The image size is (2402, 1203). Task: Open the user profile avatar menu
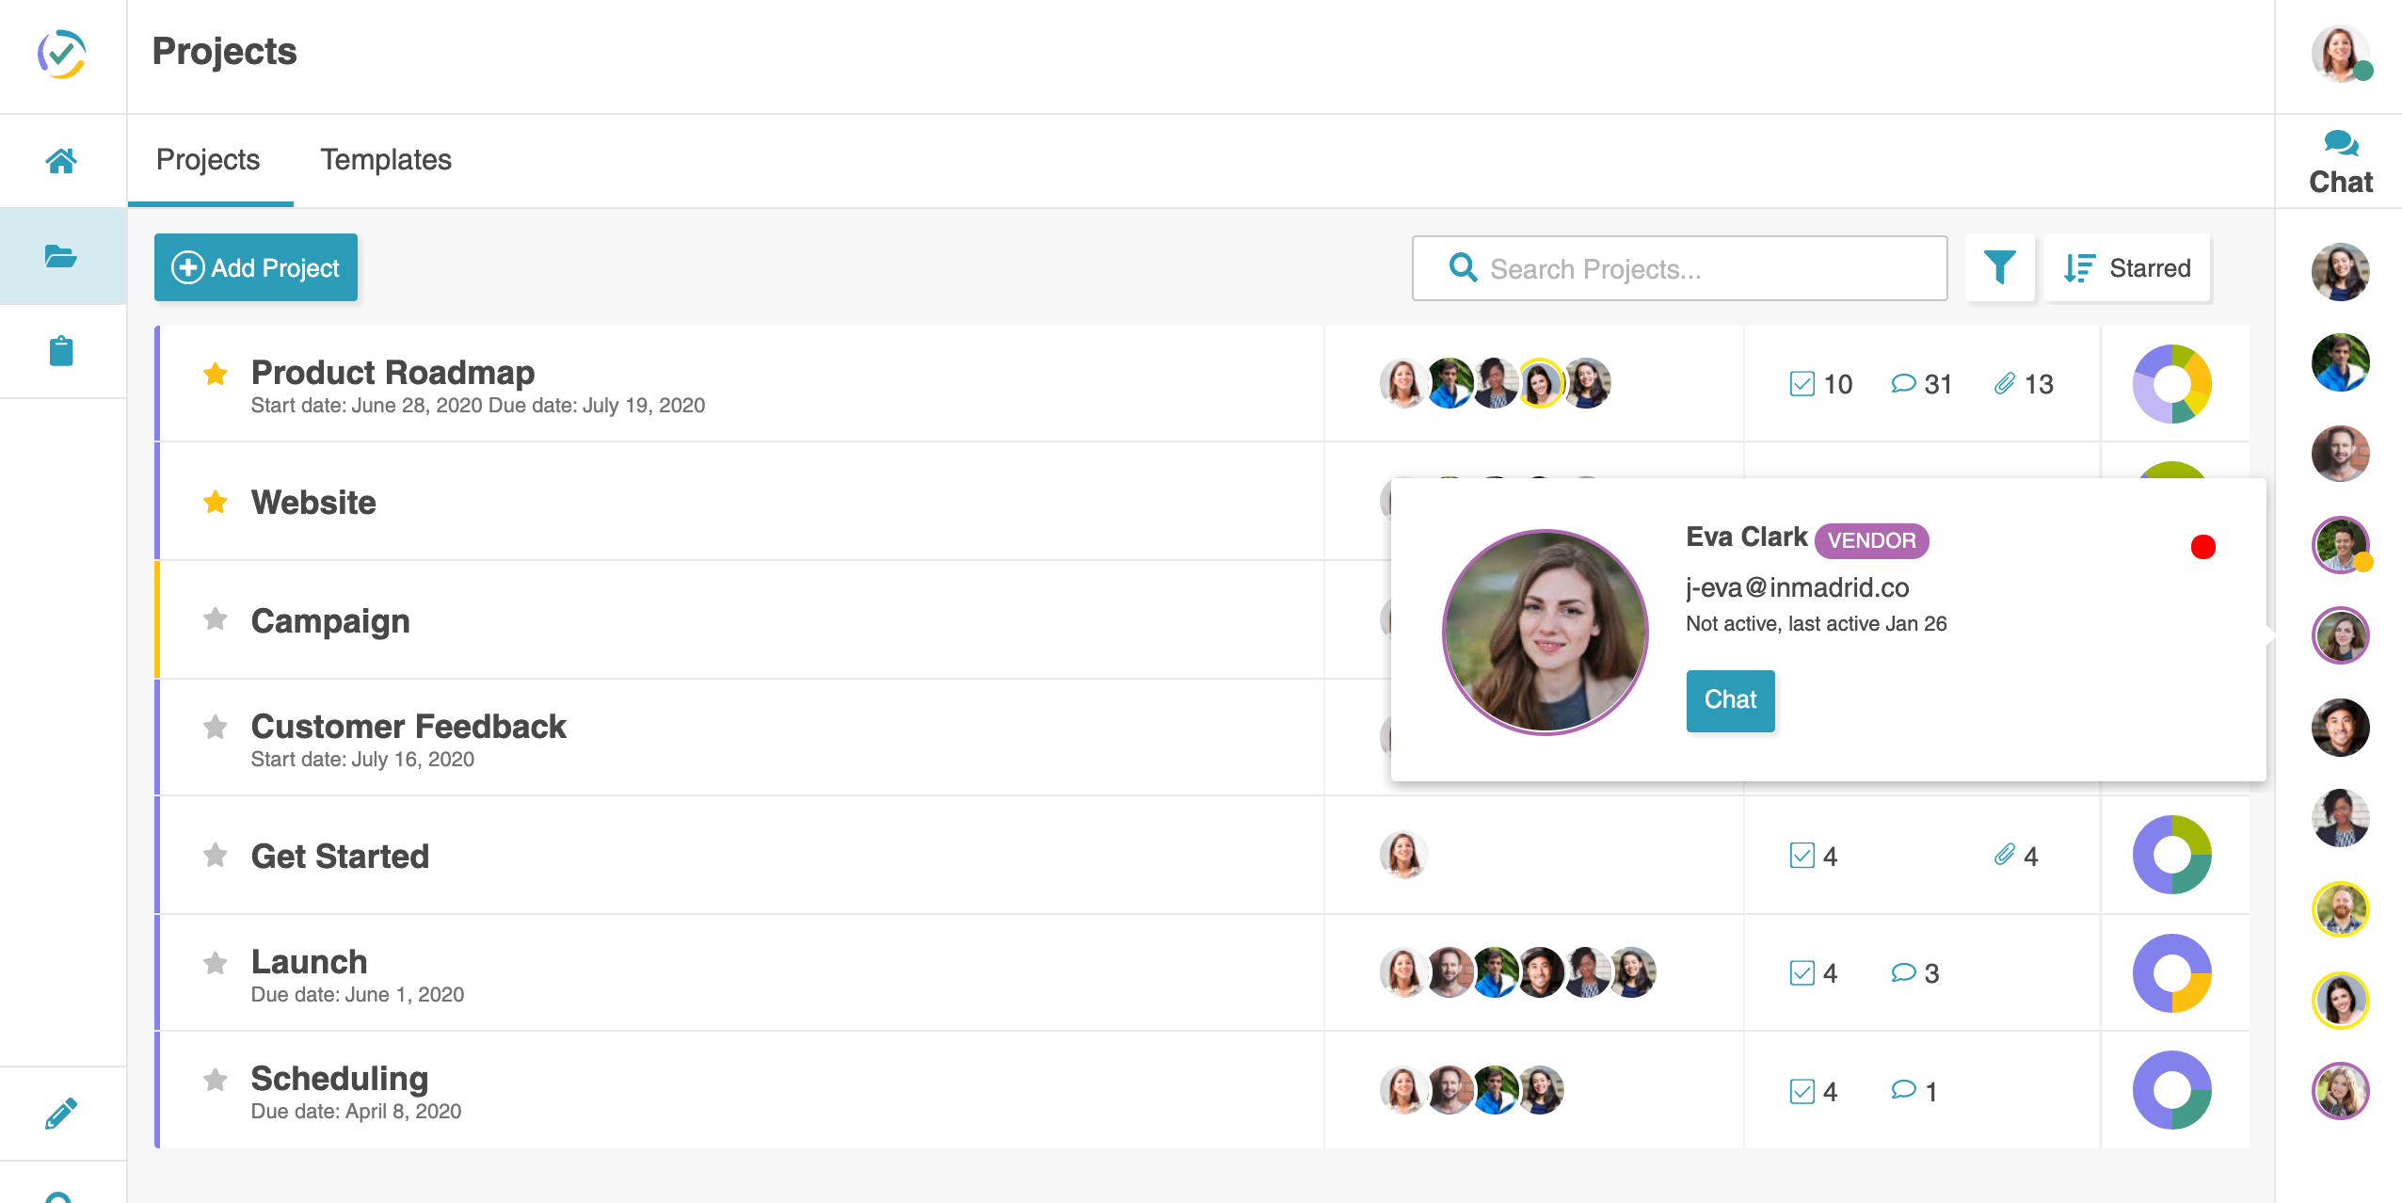tap(2340, 55)
